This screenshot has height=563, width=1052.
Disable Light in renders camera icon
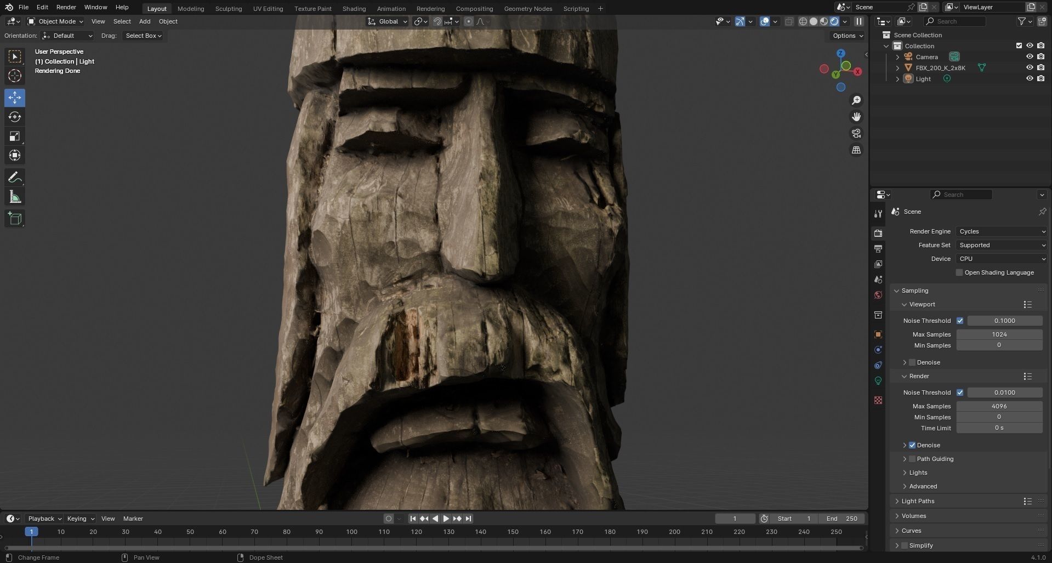click(x=1040, y=78)
